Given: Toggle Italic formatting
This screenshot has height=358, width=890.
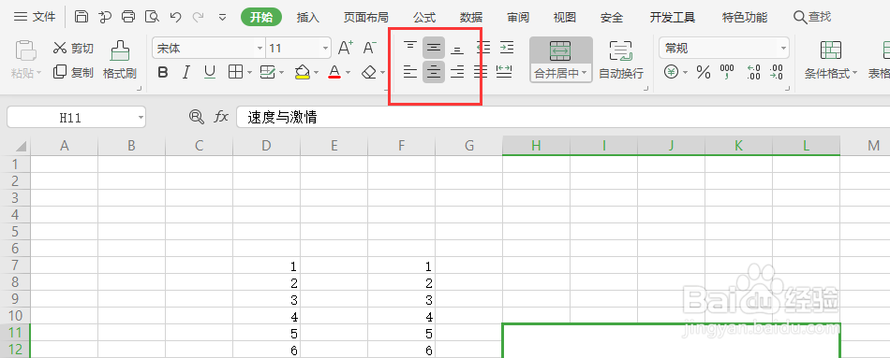Looking at the screenshot, I should coord(185,72).
